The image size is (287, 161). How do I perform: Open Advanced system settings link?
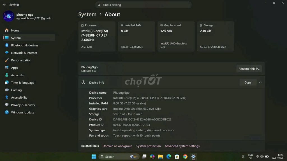click(x=182, y=146)
